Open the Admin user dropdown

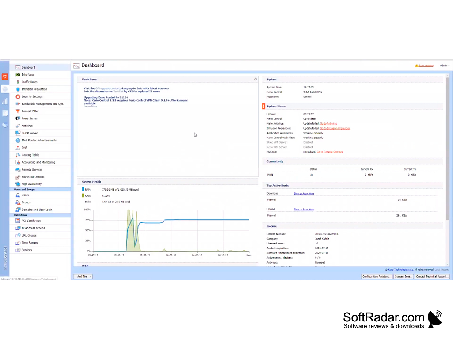pos(445,65)
